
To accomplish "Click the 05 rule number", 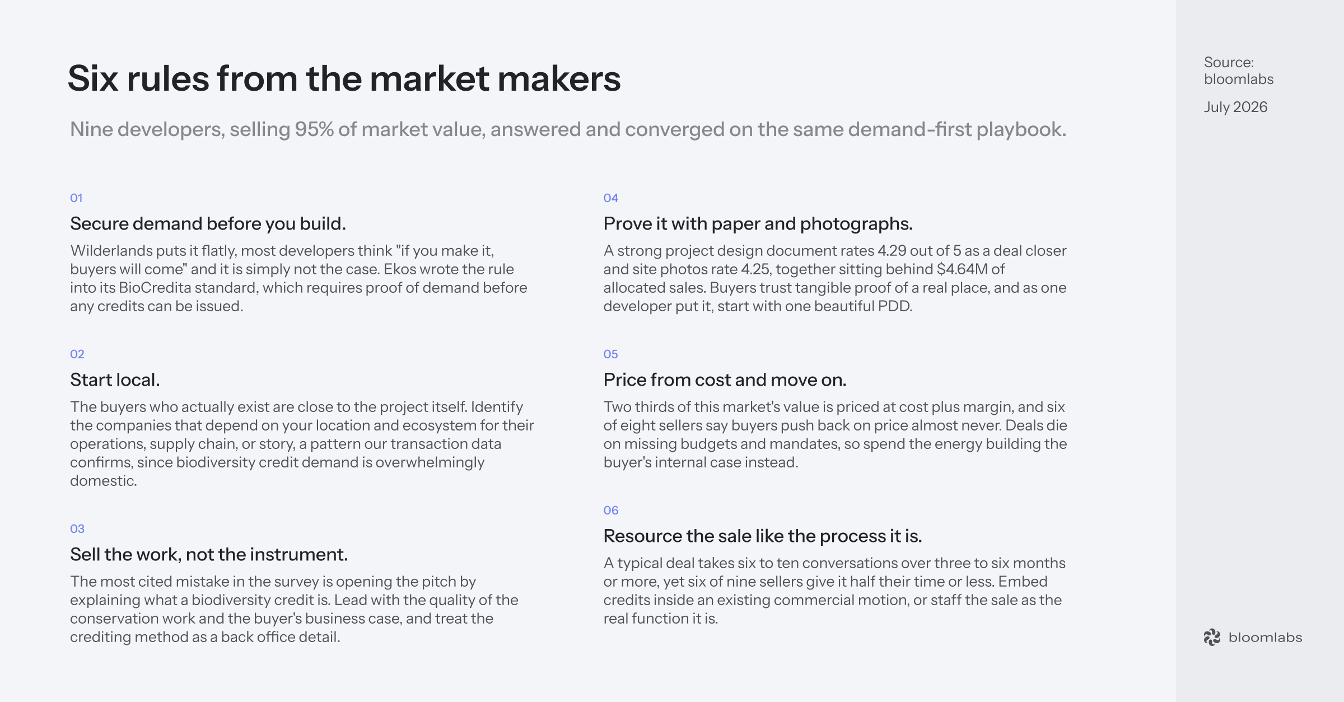I will coord(610,354).
